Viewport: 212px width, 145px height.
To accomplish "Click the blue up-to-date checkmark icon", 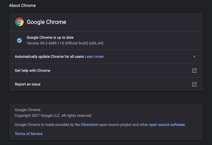I will (19, 40).
